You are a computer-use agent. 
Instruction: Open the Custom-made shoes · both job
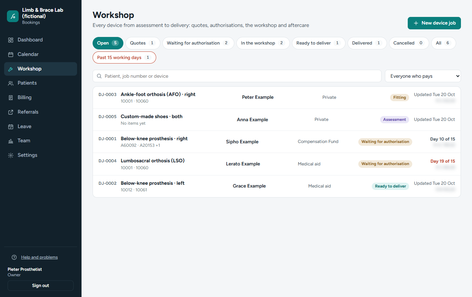pos(277,120)
